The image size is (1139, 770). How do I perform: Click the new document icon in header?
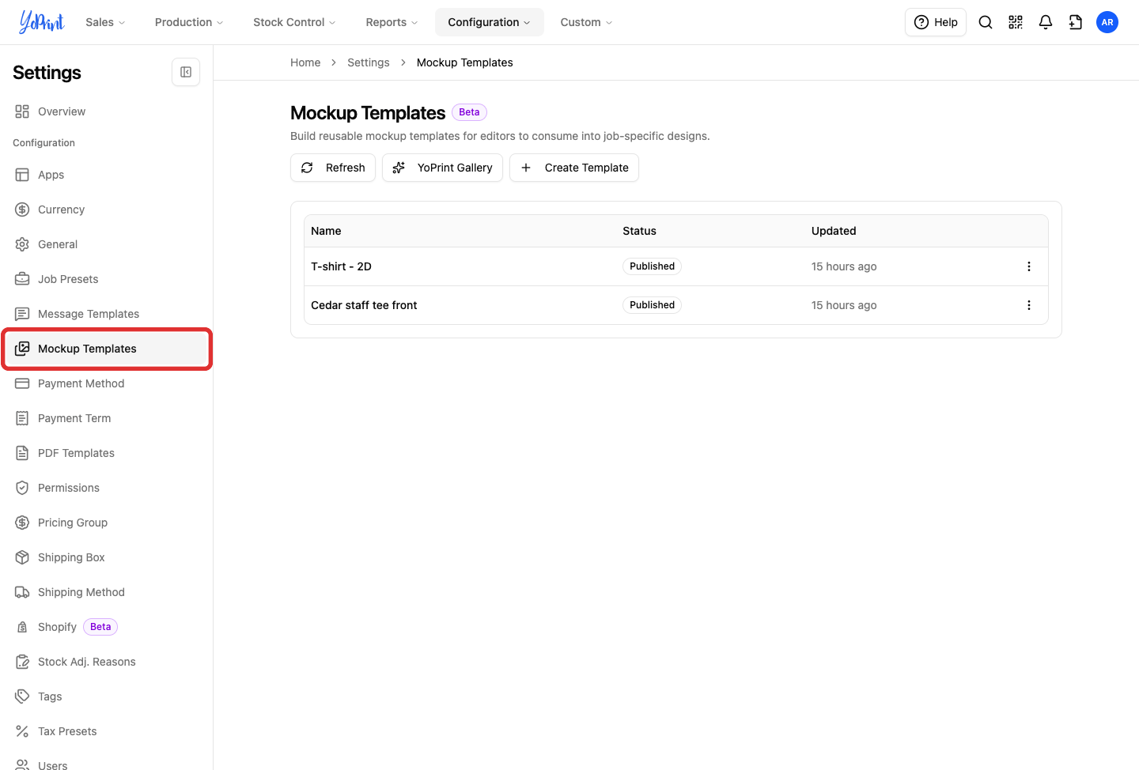click(1076, 22)
